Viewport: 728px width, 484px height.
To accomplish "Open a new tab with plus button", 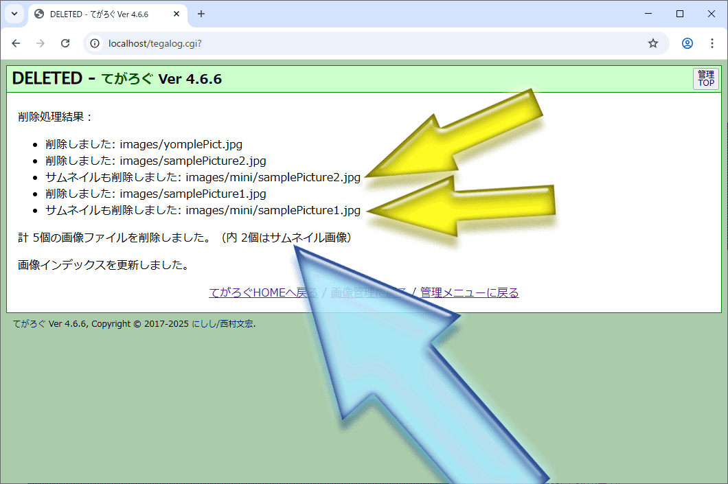I will (x=201, y=14).
